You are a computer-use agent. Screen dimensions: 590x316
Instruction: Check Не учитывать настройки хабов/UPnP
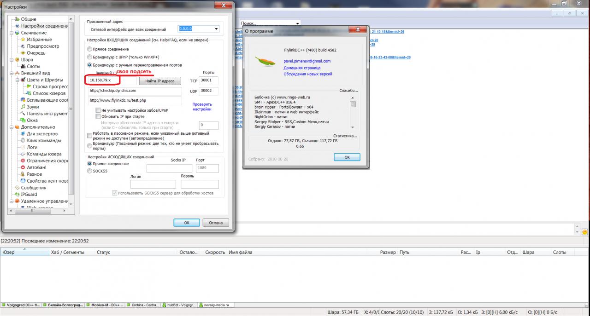coord(98,110)
